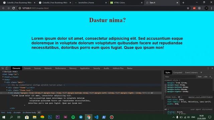This screenshot has height=120, width=214.
Task: Open Visual Studio Code from taskbar
Action: point(96,117)
